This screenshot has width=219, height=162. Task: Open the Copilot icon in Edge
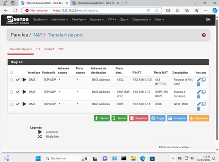pos(215,10)
